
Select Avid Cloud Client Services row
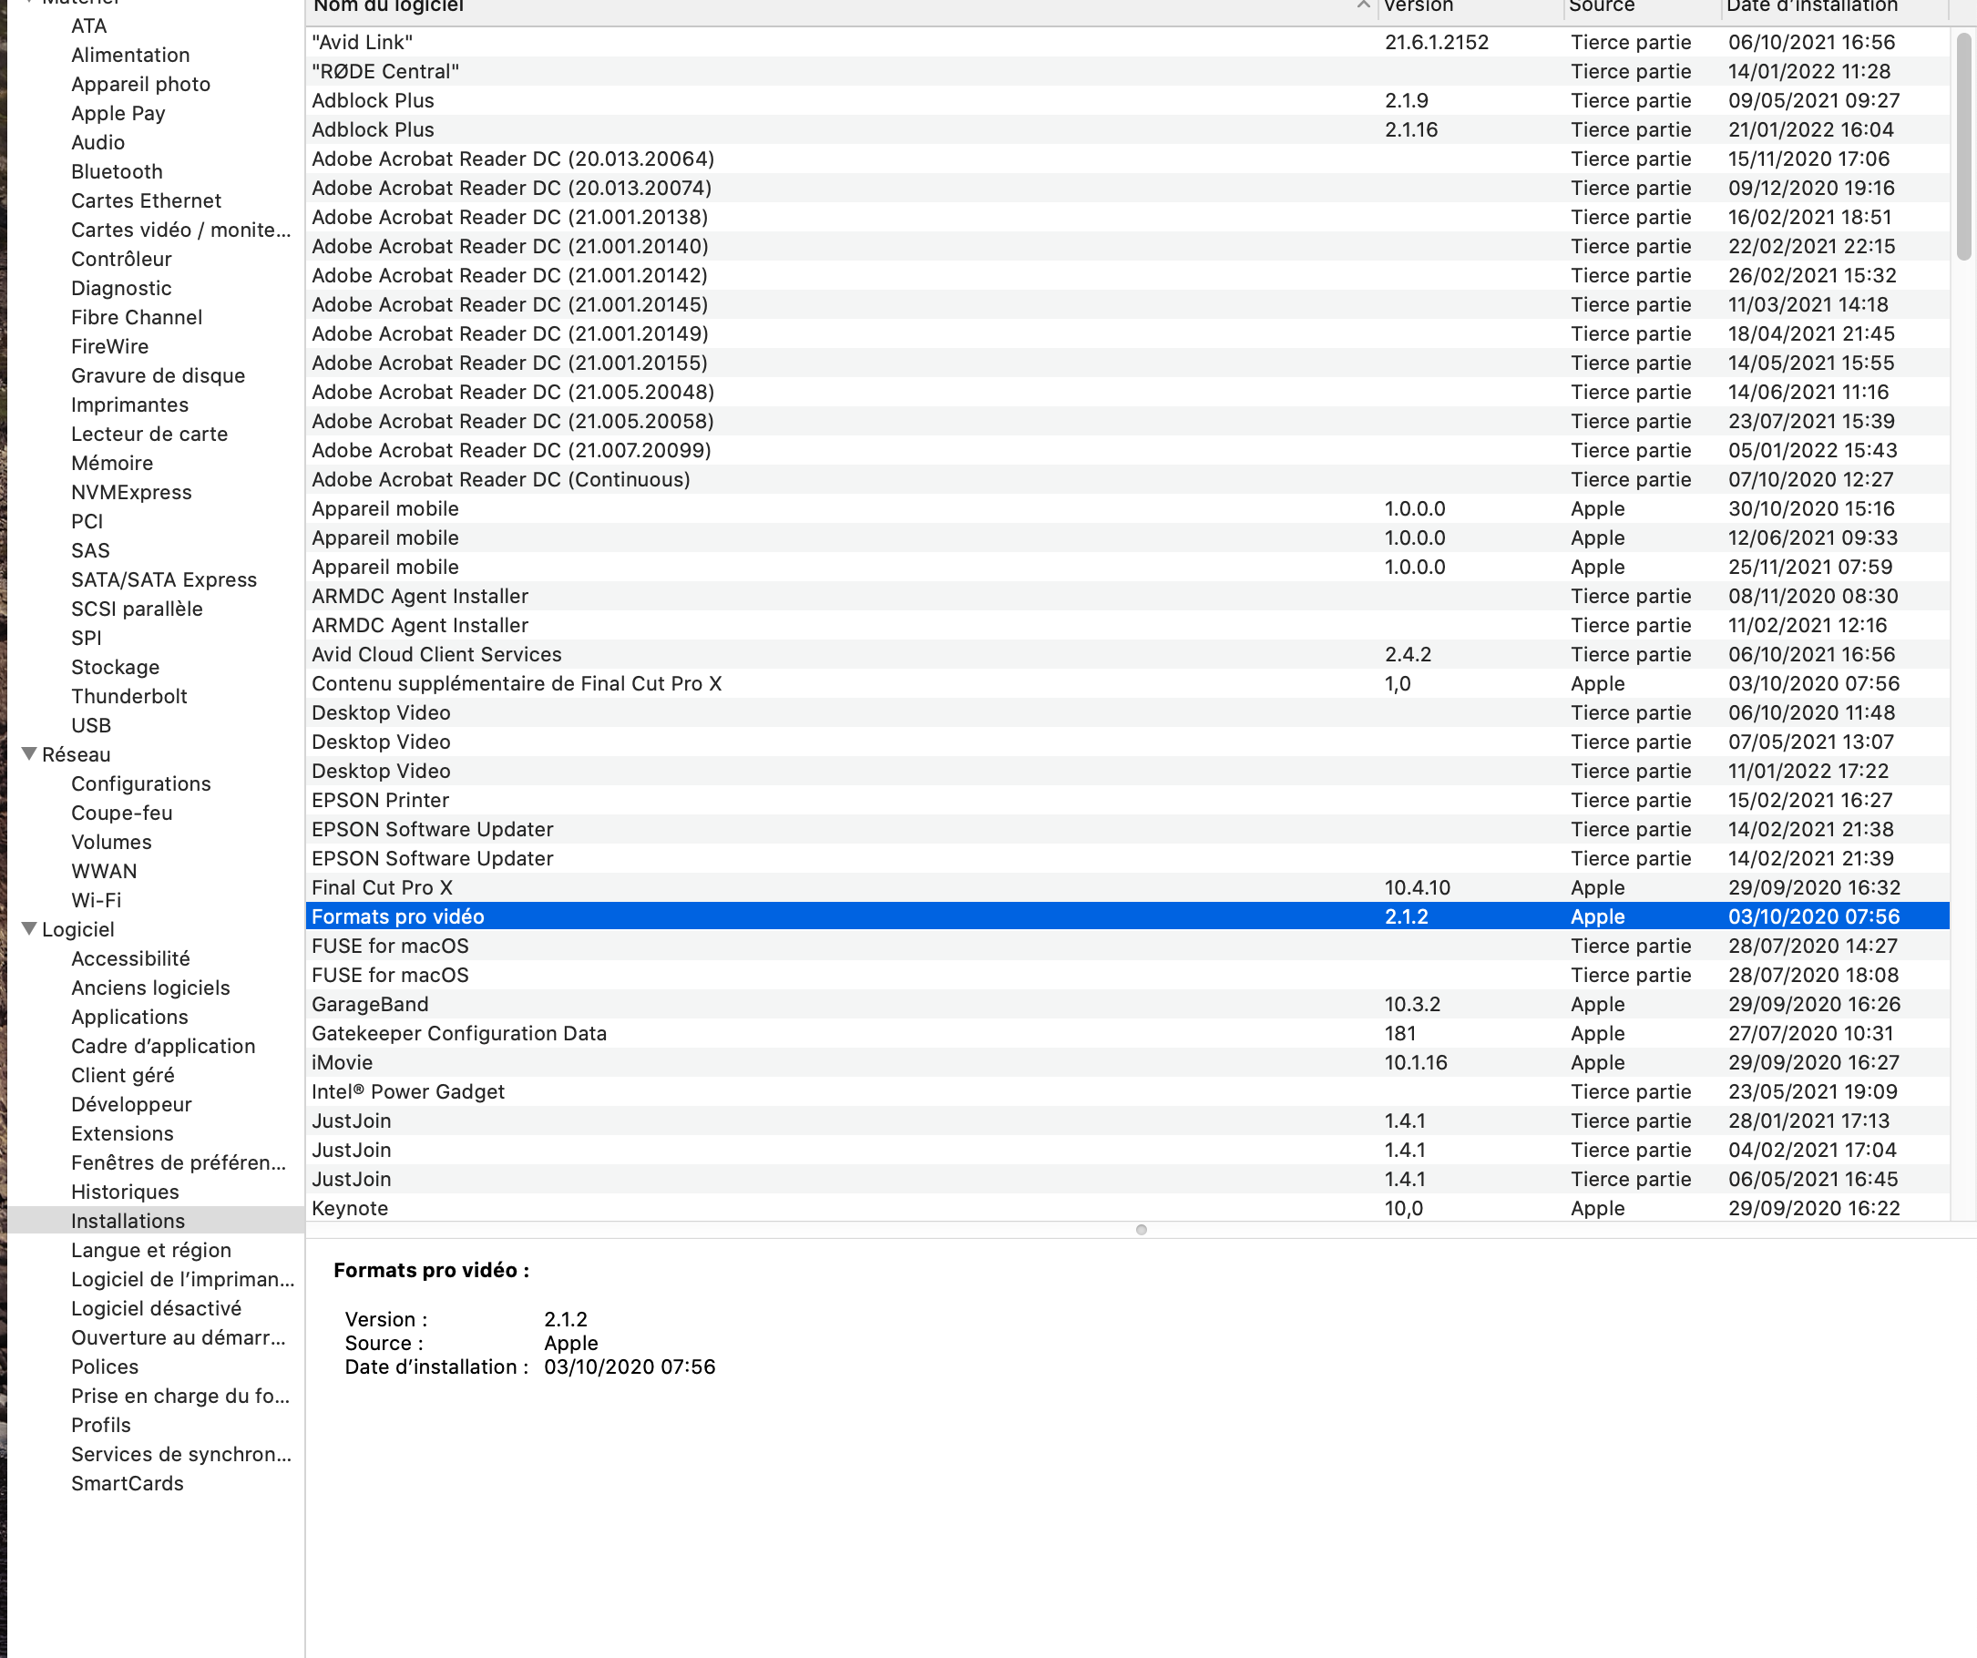[1127, 654]
